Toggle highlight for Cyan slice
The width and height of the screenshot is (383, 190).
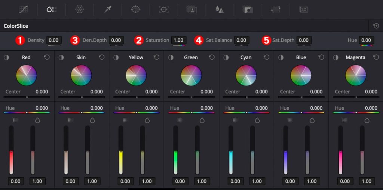click(x=226, y=58)
